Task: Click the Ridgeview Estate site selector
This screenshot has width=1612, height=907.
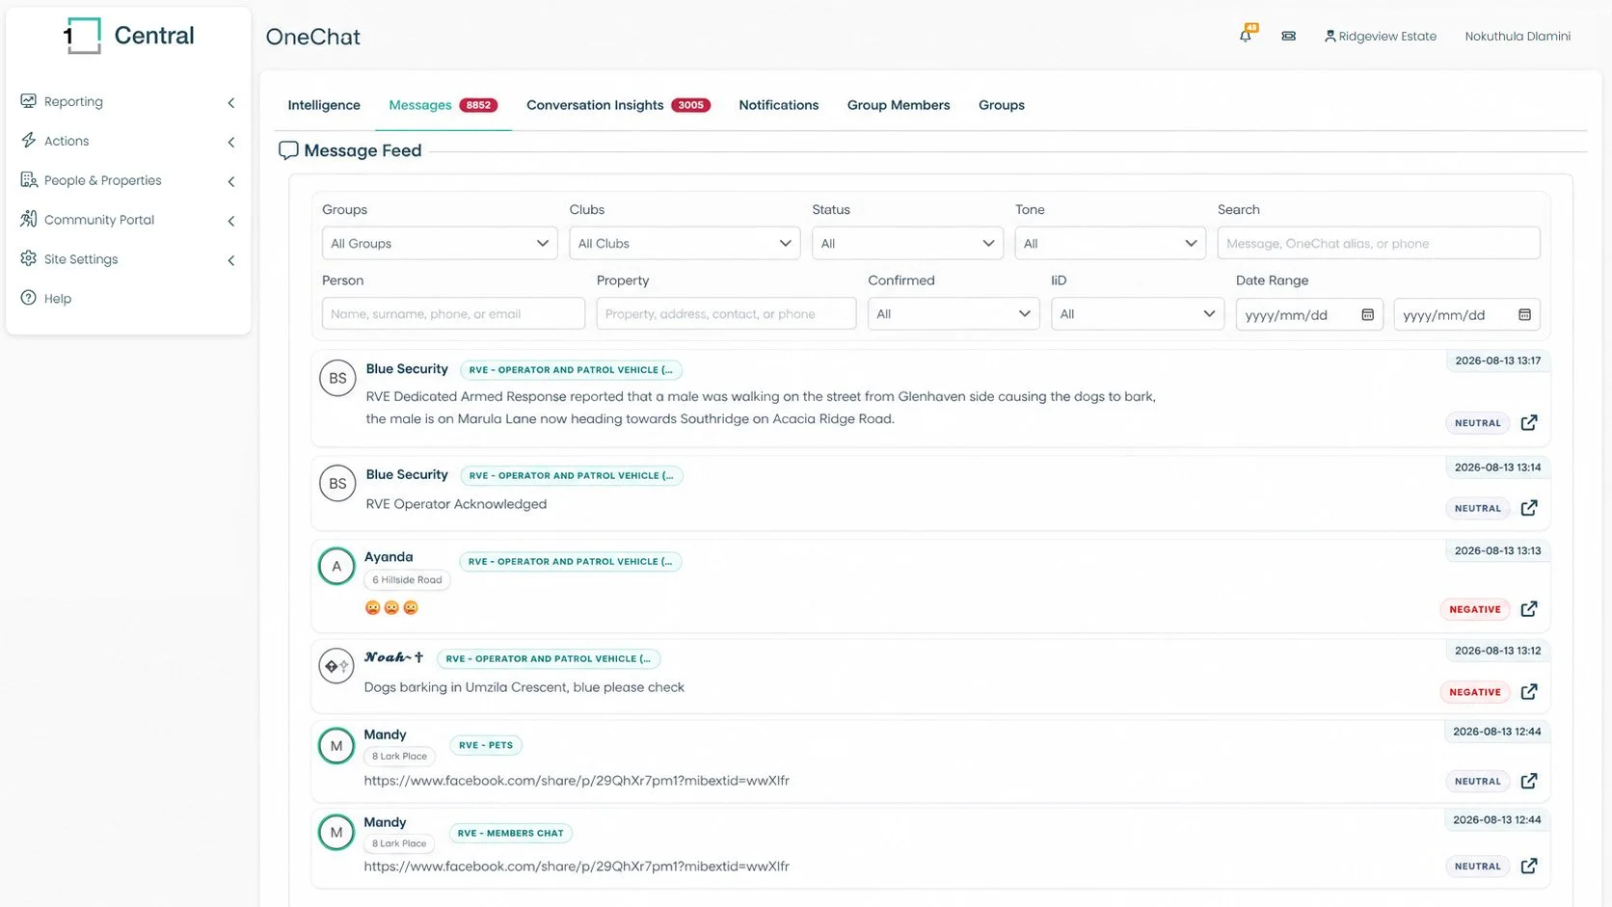Action: tap(1381, 37)
